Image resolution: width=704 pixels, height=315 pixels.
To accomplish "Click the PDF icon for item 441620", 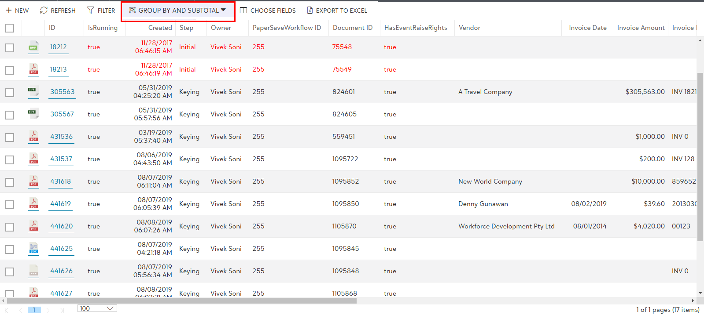I will coord(33,226).
